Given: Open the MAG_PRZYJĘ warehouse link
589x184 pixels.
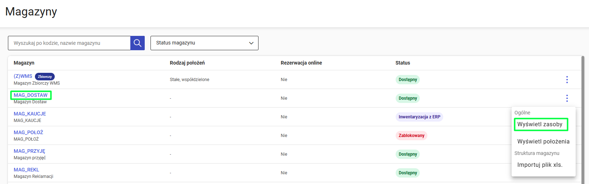Looking at the screenshot, I should 30,151.
